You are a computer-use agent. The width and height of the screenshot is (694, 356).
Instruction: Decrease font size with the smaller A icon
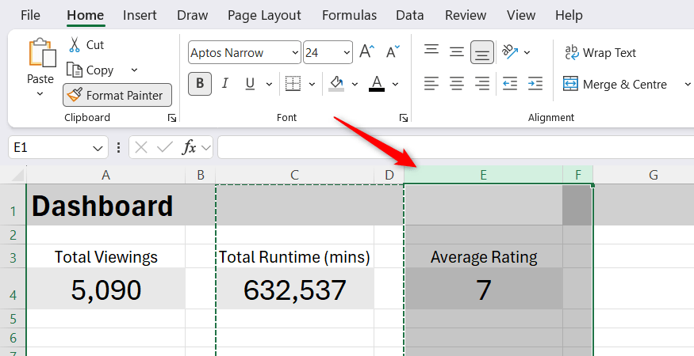392,52
